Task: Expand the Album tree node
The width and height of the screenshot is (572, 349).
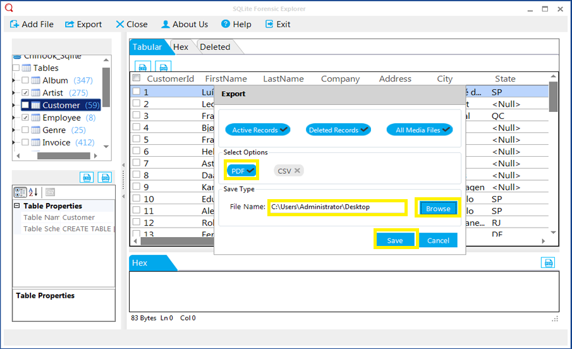Action: tap(14, 80)
